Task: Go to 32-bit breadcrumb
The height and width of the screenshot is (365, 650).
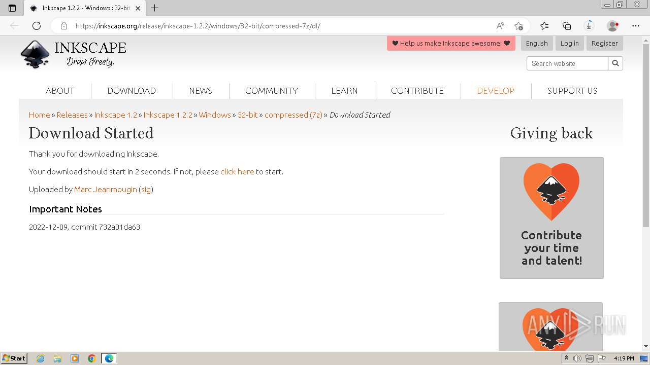Action: tap(248, 115)
